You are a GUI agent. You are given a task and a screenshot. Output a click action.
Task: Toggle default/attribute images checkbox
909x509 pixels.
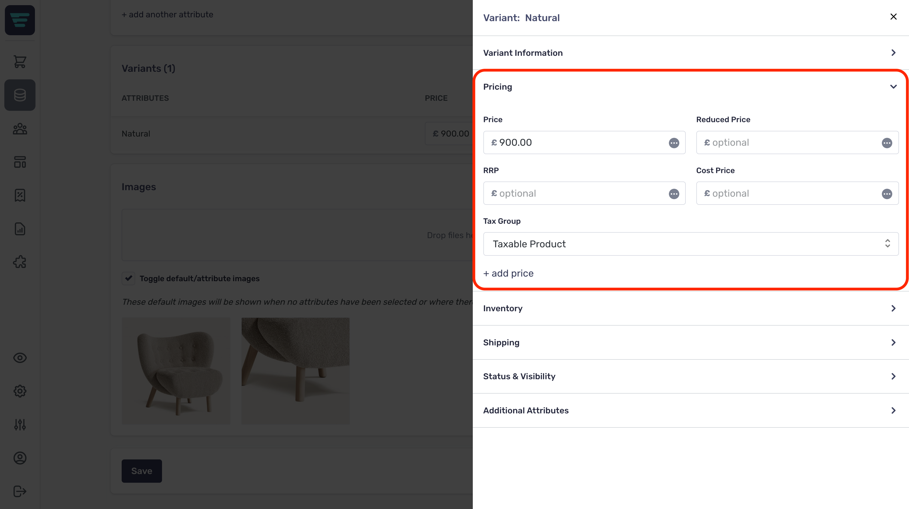pyautogui.click(x=128, y=278)
